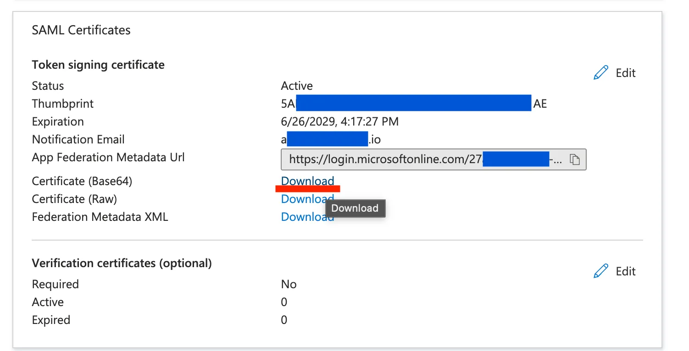The image size is (689, 351).
Task: Click the Notification Email label
Action: 78,139
